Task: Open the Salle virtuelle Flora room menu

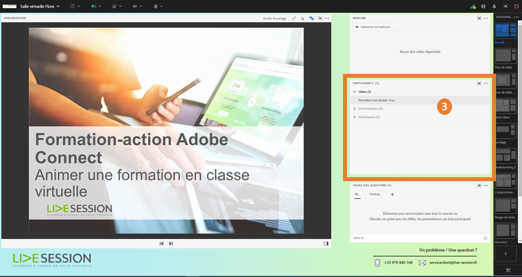Action: pyautogui.click(x=39, y=6)
